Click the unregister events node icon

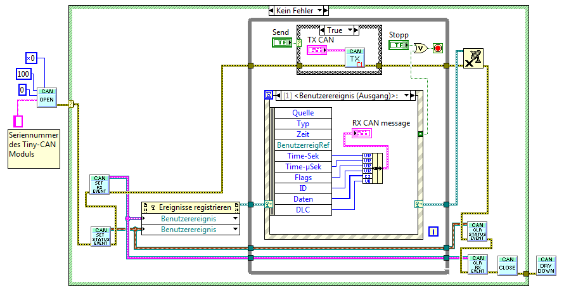pyautogui.click(x=473, y=58)
